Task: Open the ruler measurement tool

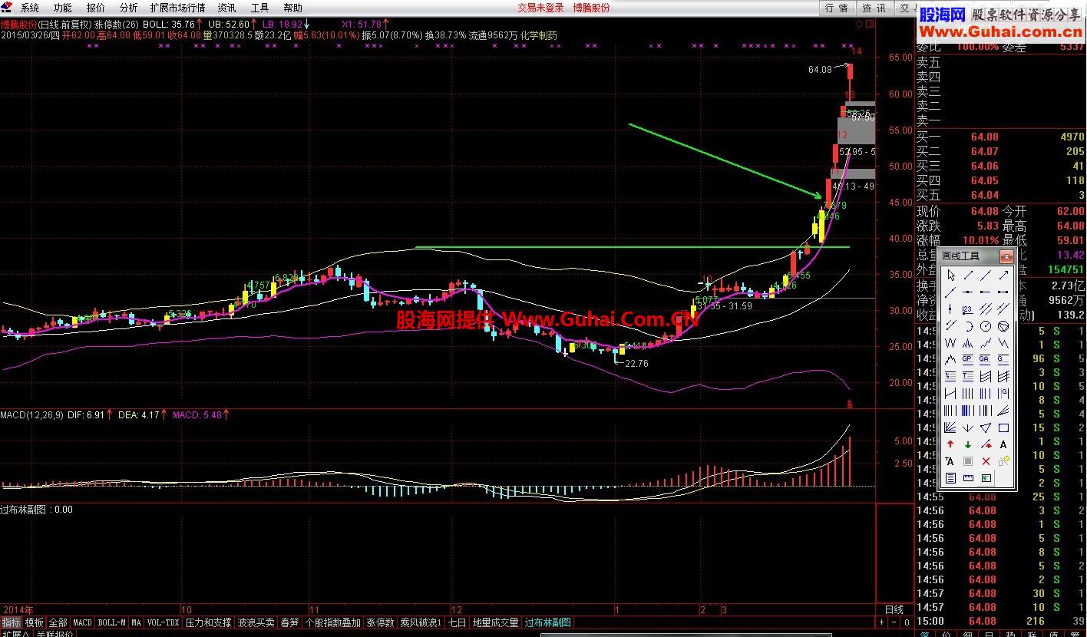Action: click(x=969, y=478)
